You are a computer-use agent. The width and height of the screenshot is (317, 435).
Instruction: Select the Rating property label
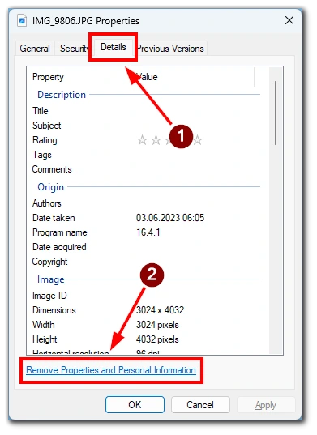(45, 140)
